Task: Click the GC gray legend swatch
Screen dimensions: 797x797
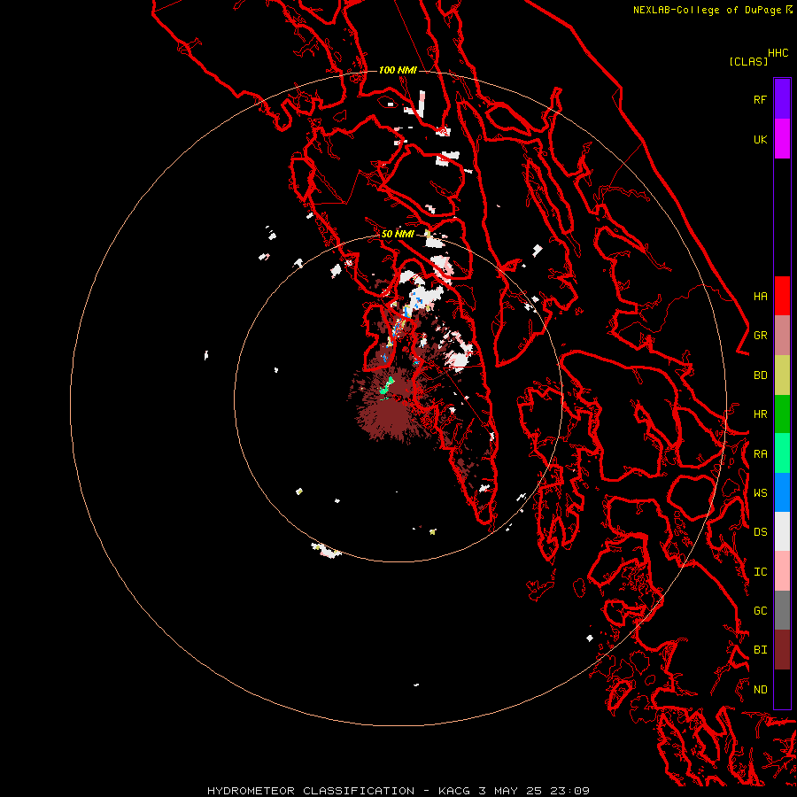Action: coord(782,610)
